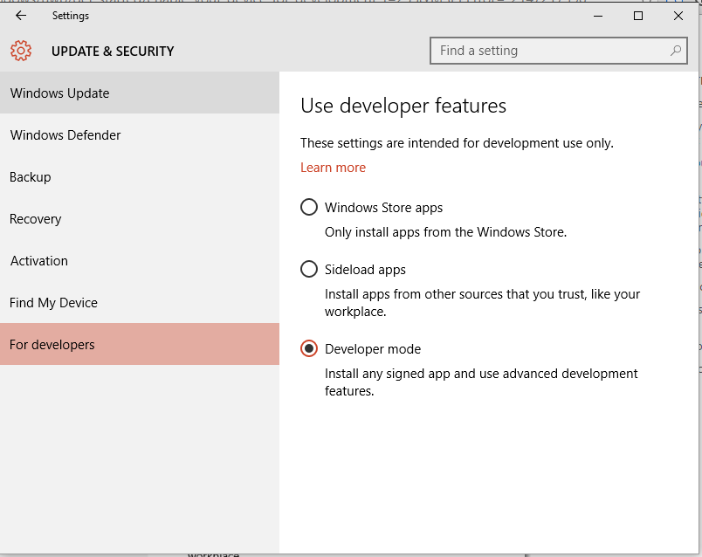Screen dimensions: 702x557
Task: Select the For developers section
Action: tap(140, 344)
